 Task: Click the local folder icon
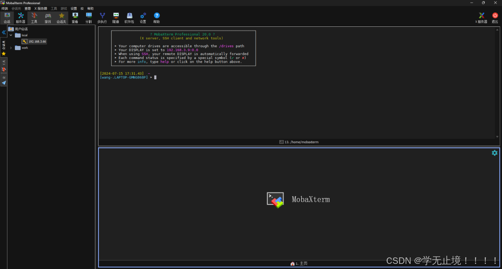[18, 35]
